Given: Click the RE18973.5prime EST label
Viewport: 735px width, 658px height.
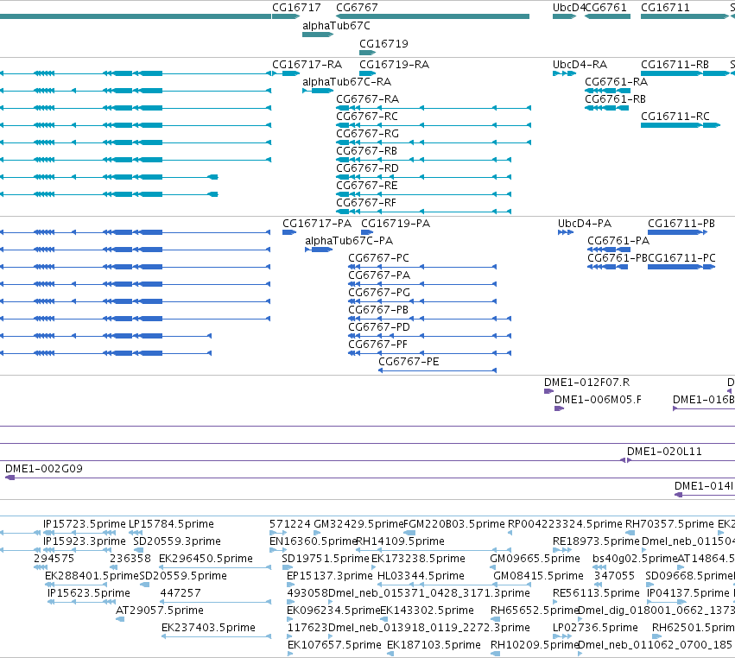Looking at the screenshot, I should (x=596, y=541).
